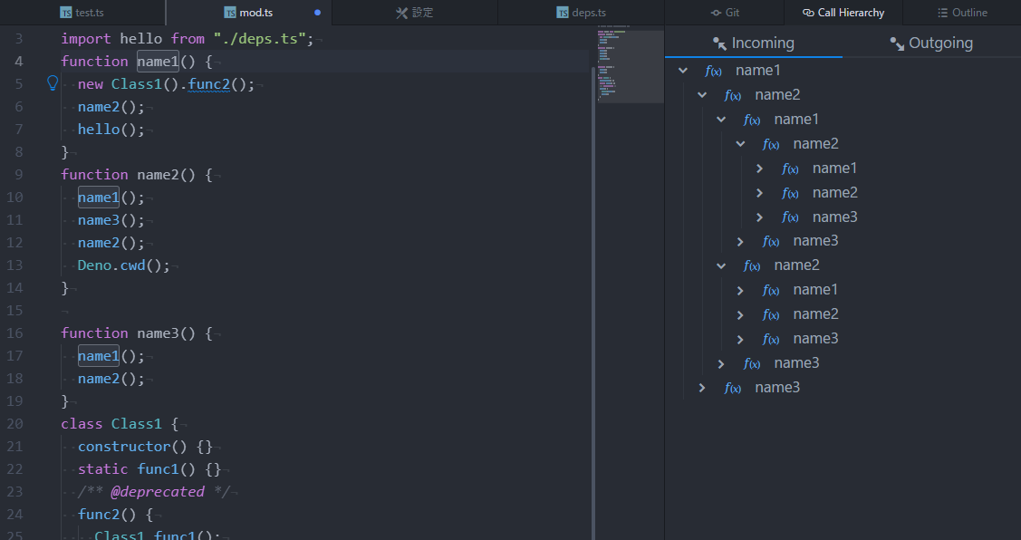Click line number 15 in gutter
Image resolution: width=1021 pixels, height=540 pixels.
pos(14,311)
